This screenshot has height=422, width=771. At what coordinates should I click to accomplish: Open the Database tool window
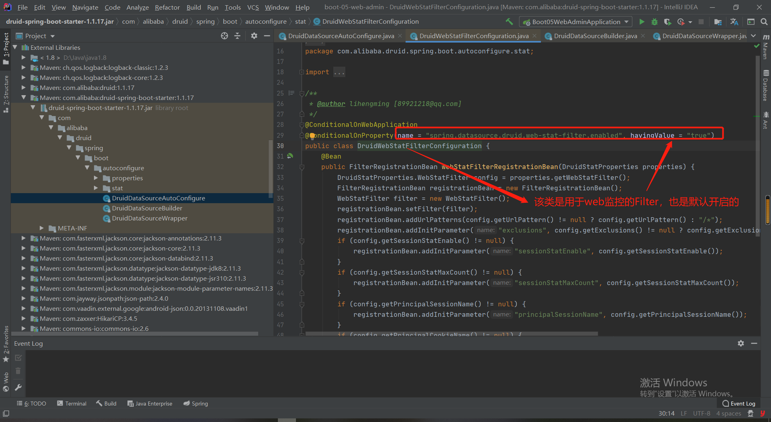(x=766, y=85)
